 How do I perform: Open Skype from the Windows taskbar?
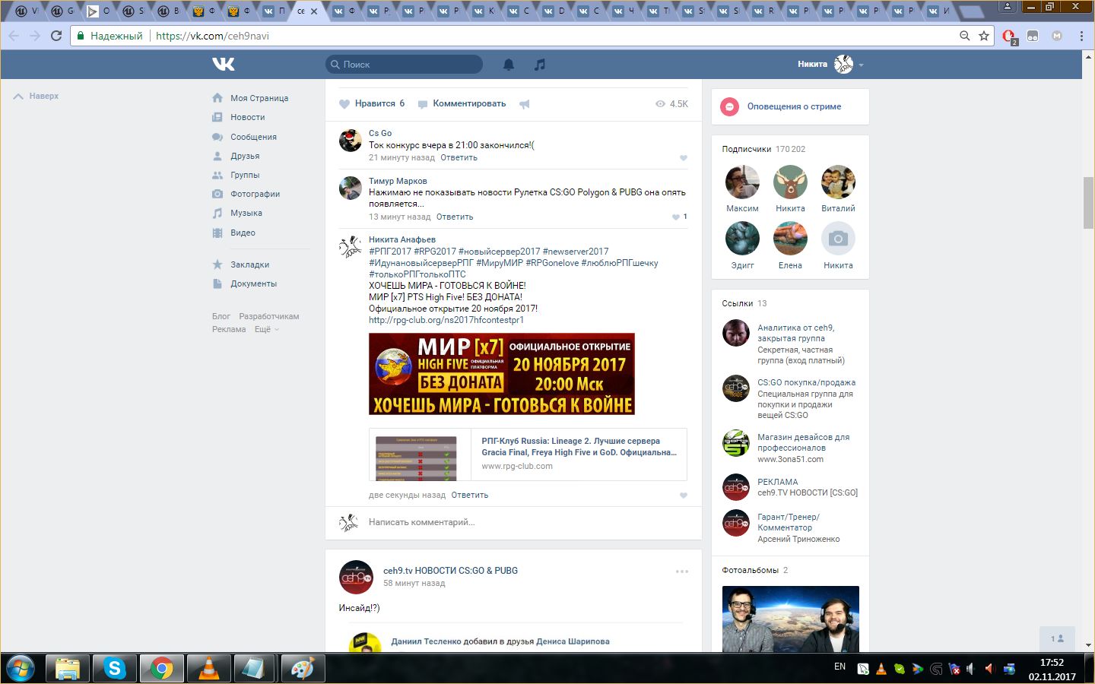coord(115,668)
